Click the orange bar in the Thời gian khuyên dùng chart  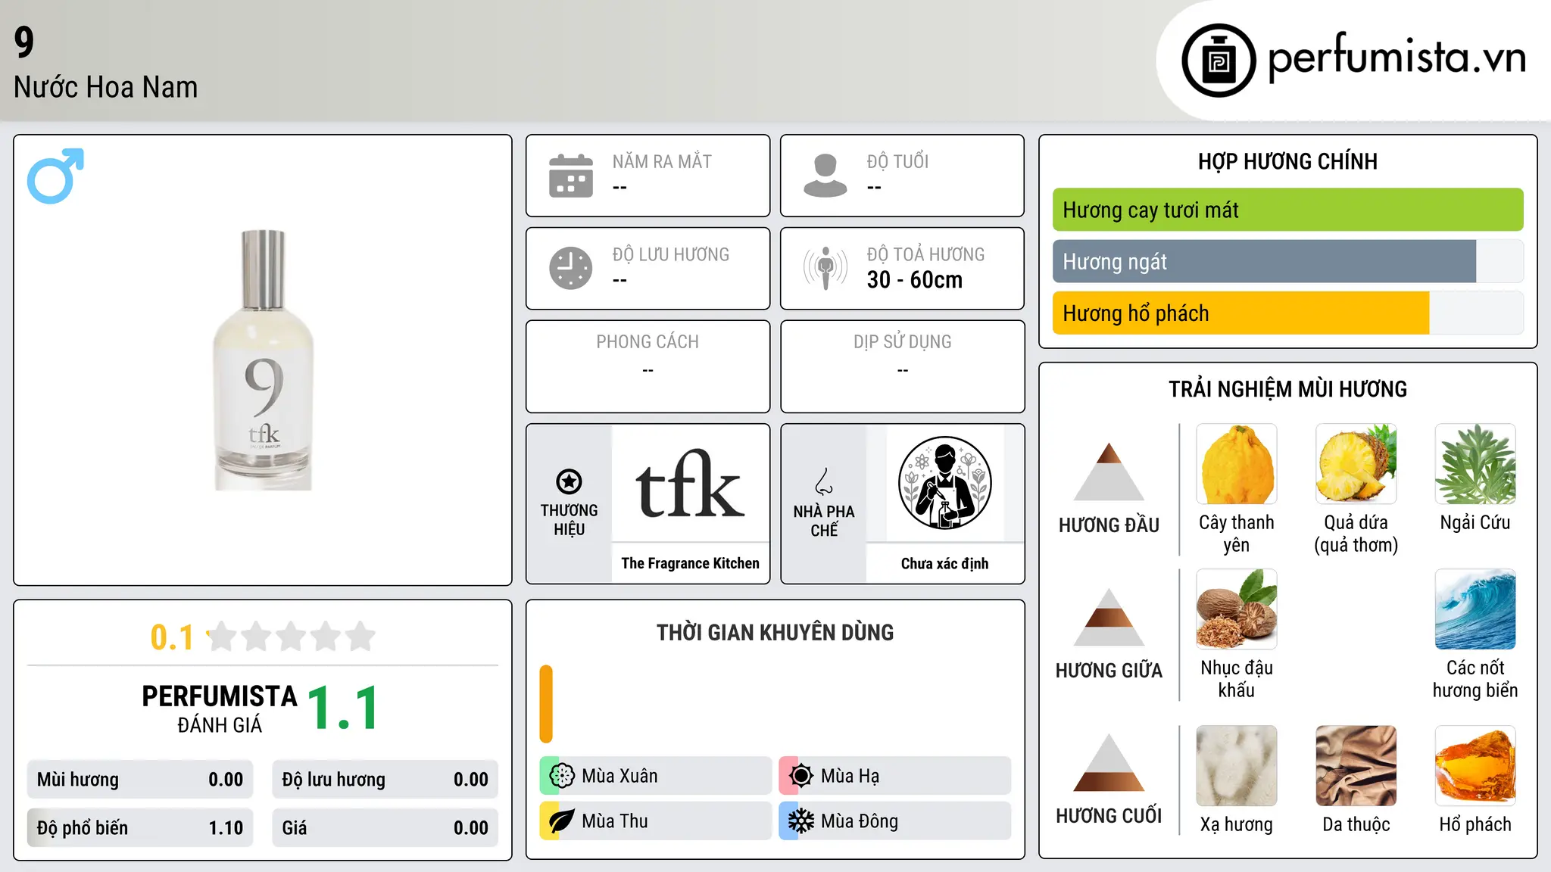(546, 704)
